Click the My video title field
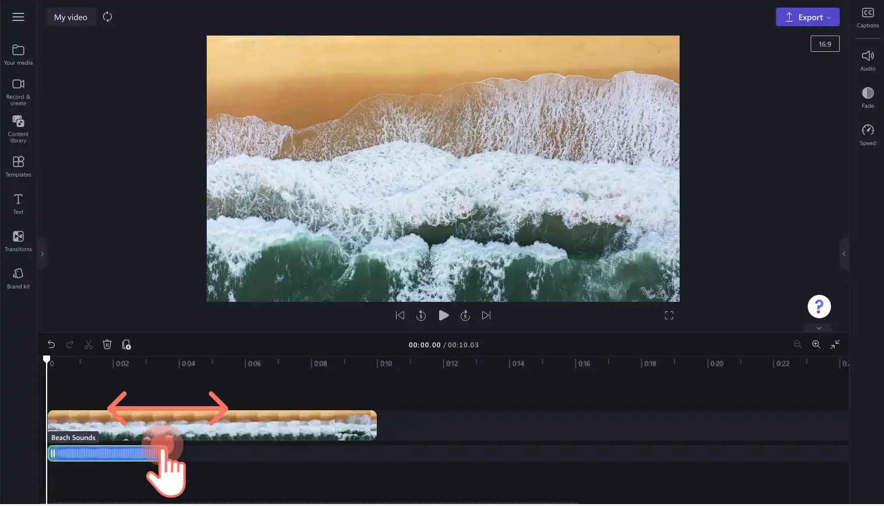884x507 pixels. pyautogui.click(x=71, y=17)
